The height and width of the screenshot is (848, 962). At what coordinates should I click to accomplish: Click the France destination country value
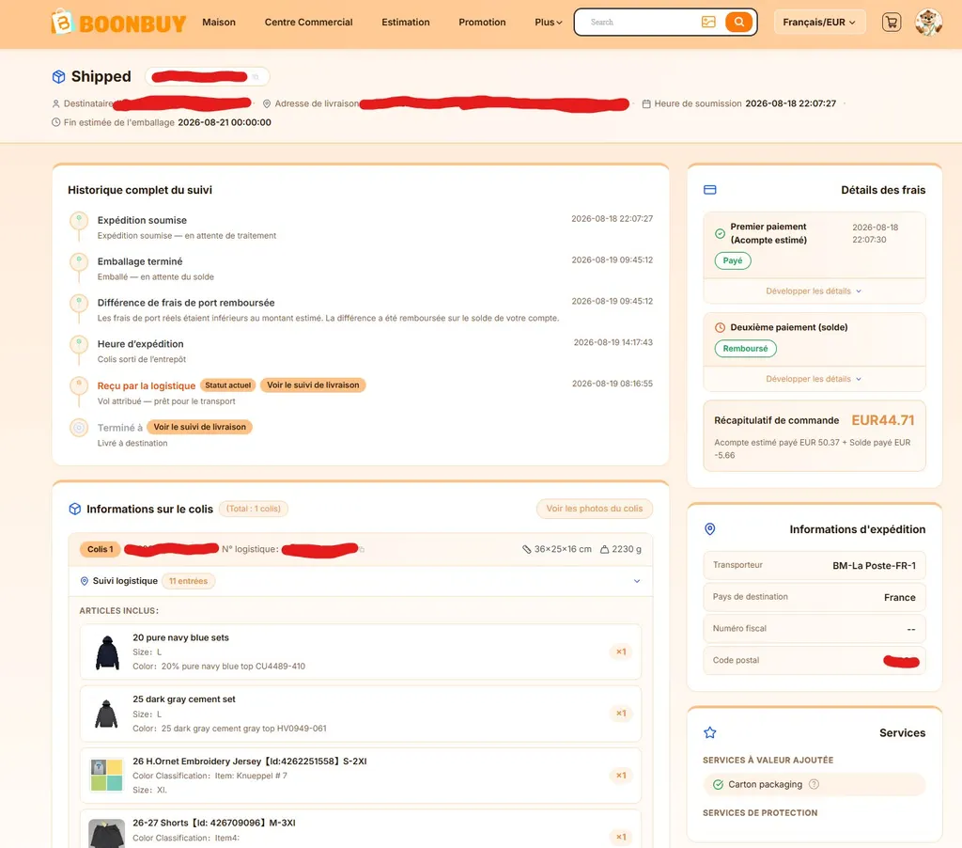point(899,598)
